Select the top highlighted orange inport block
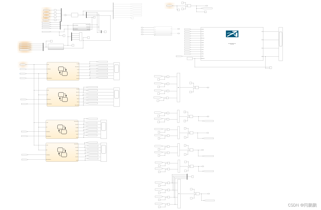 pyautogui.click(x=47, y=10)
